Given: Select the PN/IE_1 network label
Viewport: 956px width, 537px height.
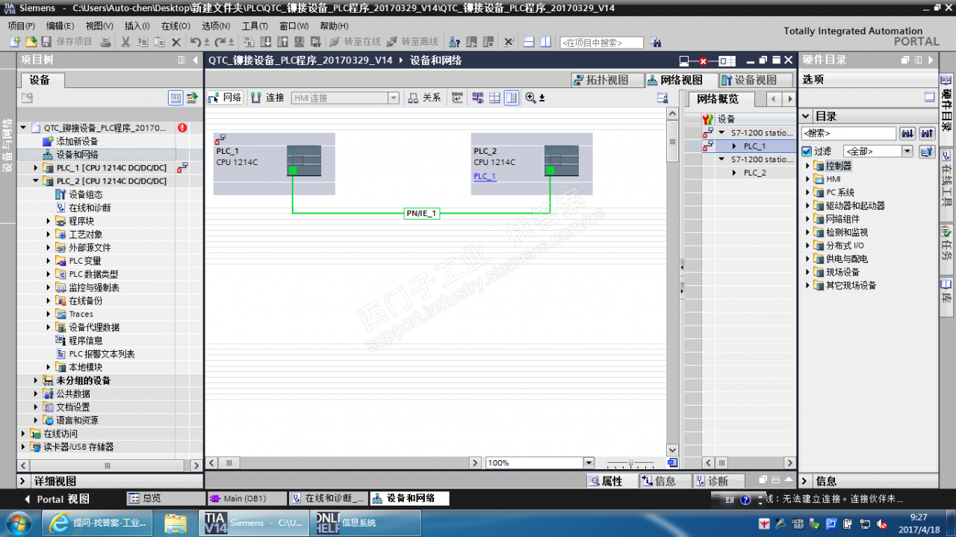Looking at the screenshot, I should pyautogui.click(x=421, y=214).
